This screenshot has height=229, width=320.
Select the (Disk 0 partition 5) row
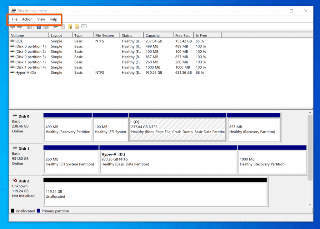point(116,57)
